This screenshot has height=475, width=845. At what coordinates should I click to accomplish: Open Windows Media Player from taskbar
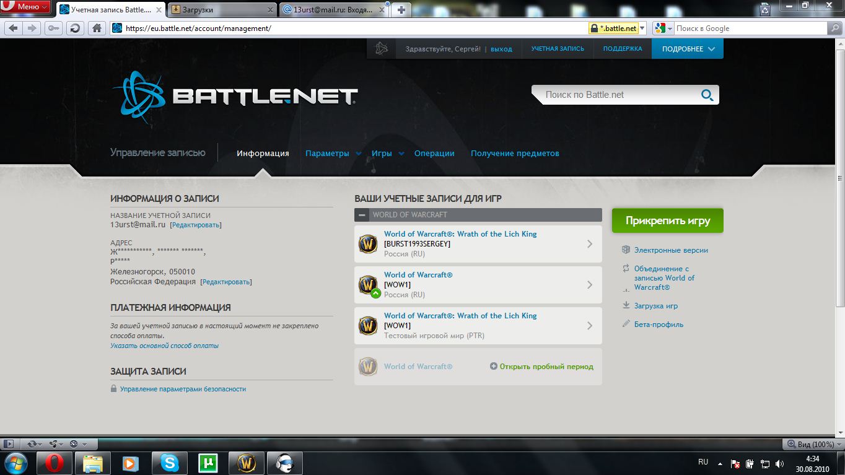click(131, 463)
